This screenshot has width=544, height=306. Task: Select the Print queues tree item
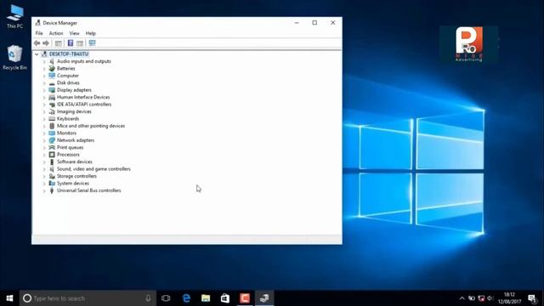[x=70, y=147]
